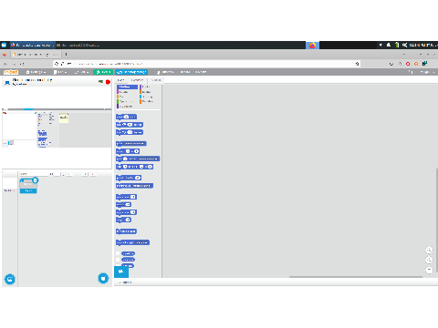The width and height of the screenshot is (438, 328).
Task: Go forward in the Firefox toolbar
Action: tap(14, 64)
